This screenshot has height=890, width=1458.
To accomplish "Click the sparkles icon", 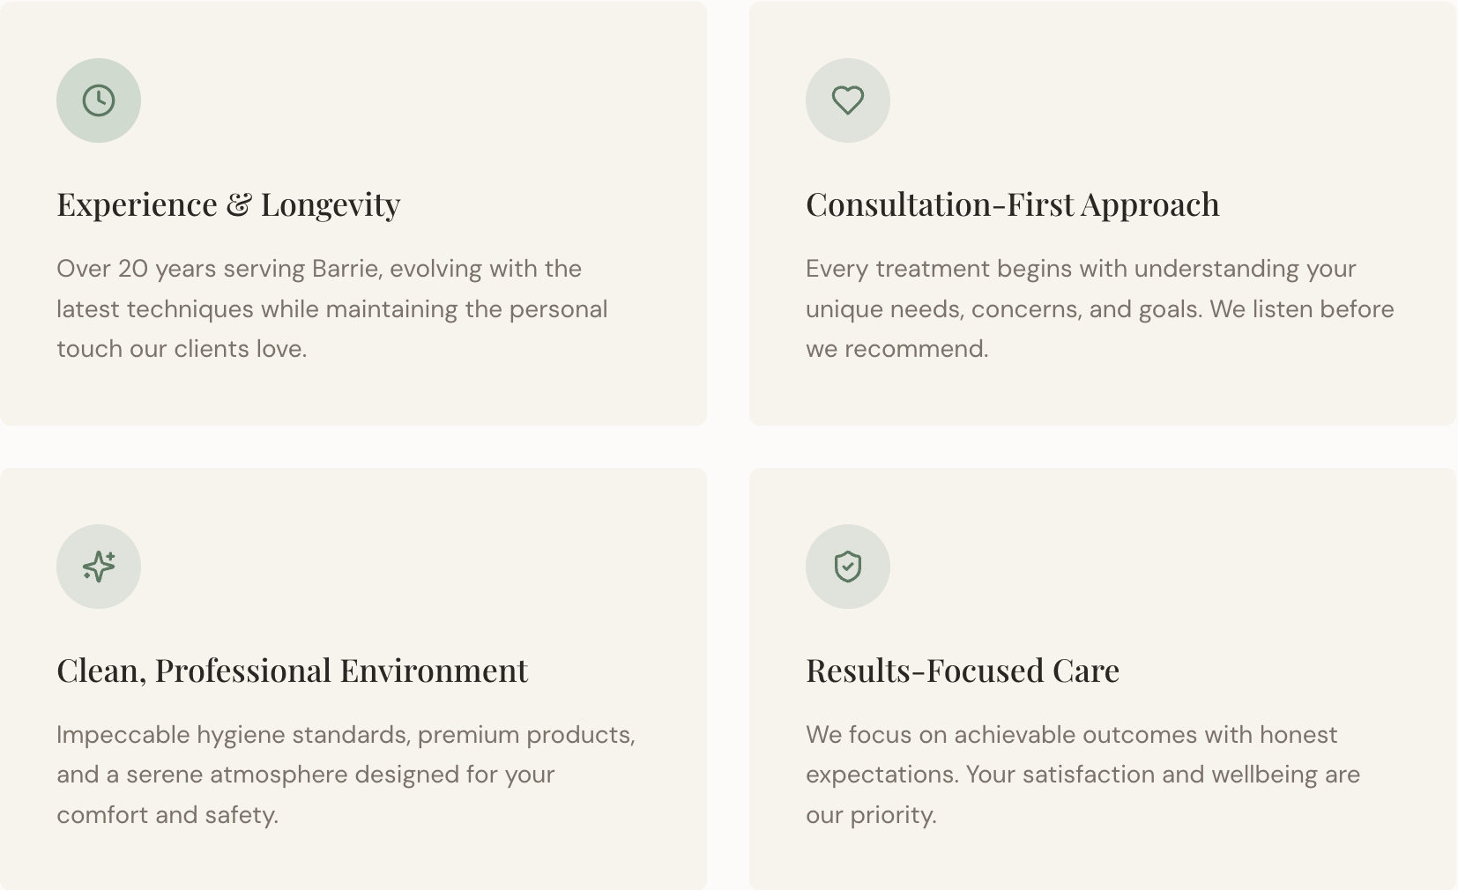I will pyautogui.click(x=99, y=567).
